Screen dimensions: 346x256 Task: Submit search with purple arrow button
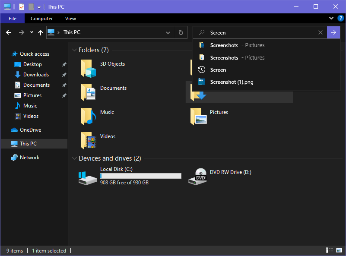pyautogui.click(x=333, y=32)
